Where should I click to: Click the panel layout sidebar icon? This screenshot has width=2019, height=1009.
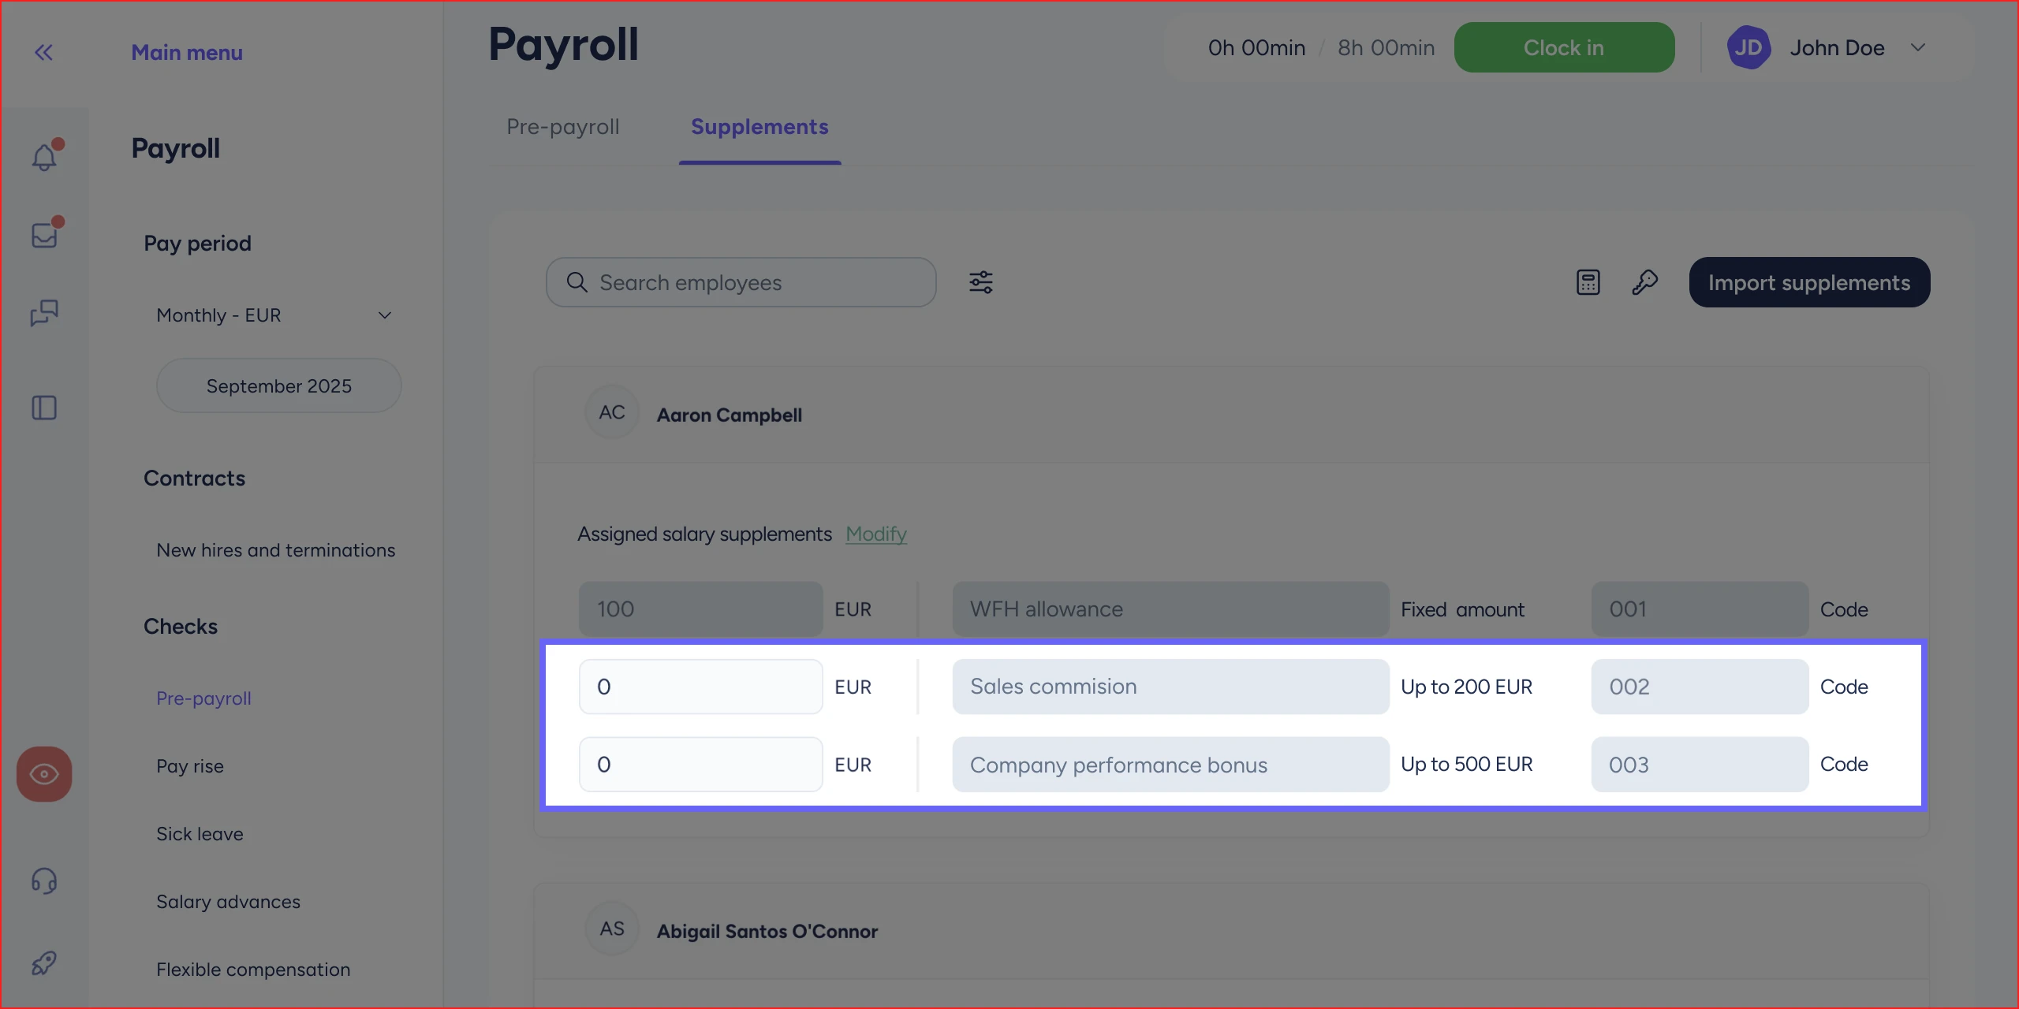pyautogui.click(x=44, y=408)
